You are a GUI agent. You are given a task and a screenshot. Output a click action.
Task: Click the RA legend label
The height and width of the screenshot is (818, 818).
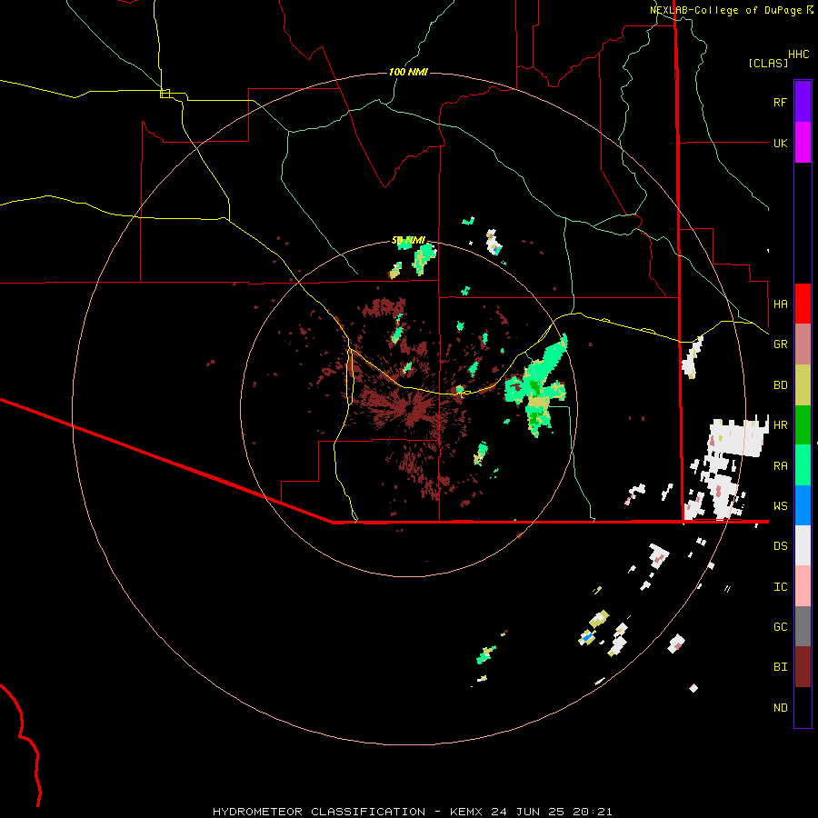(x=780, y=466)
